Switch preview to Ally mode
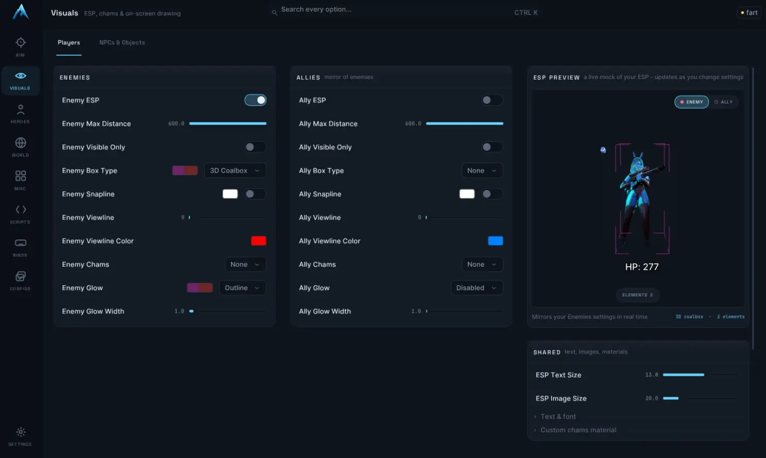 [724, 102]
